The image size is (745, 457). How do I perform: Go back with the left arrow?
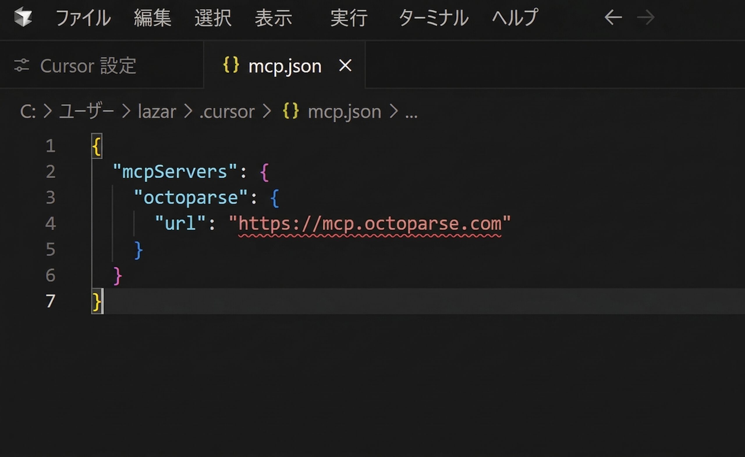coord(613,17)
